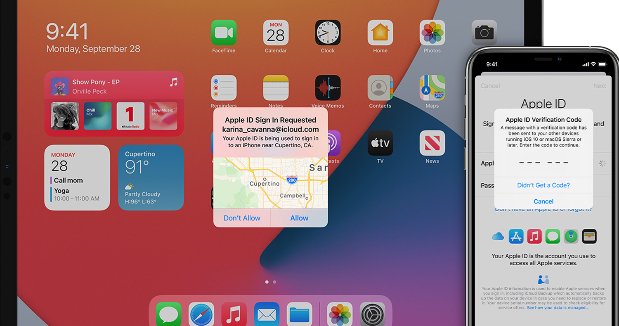Open the Cupertino weather widget
The image size is (619, 326).
(x=151, y=177)
